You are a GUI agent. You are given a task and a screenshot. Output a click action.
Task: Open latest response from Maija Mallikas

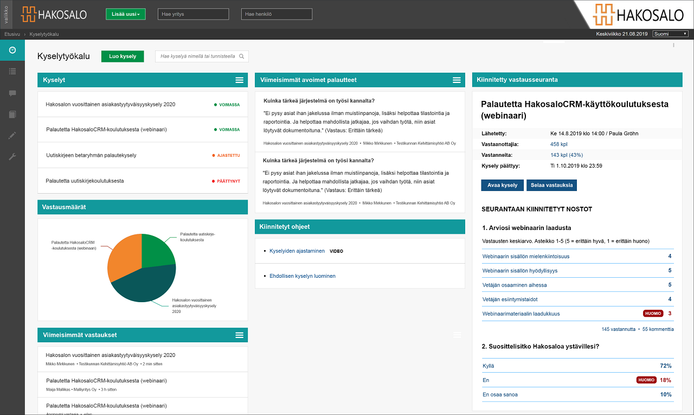143,384
